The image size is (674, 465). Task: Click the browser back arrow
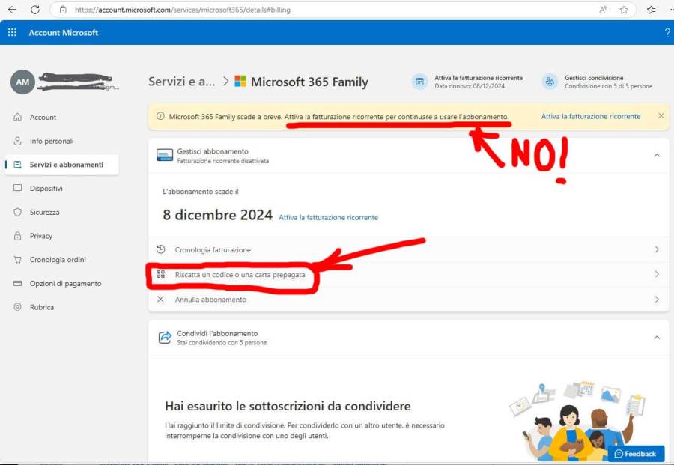(12, 10)
